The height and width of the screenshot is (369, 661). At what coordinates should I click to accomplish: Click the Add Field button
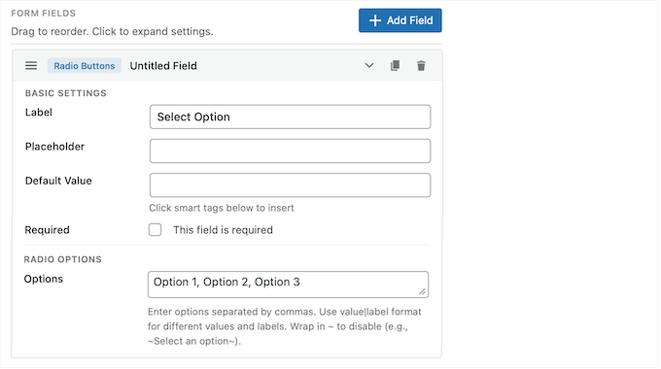point(400,20)
